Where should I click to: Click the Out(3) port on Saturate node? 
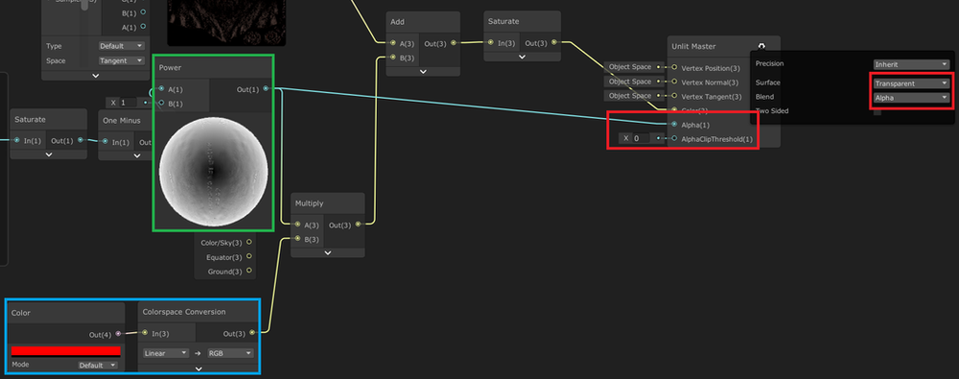tap(554, 42)
